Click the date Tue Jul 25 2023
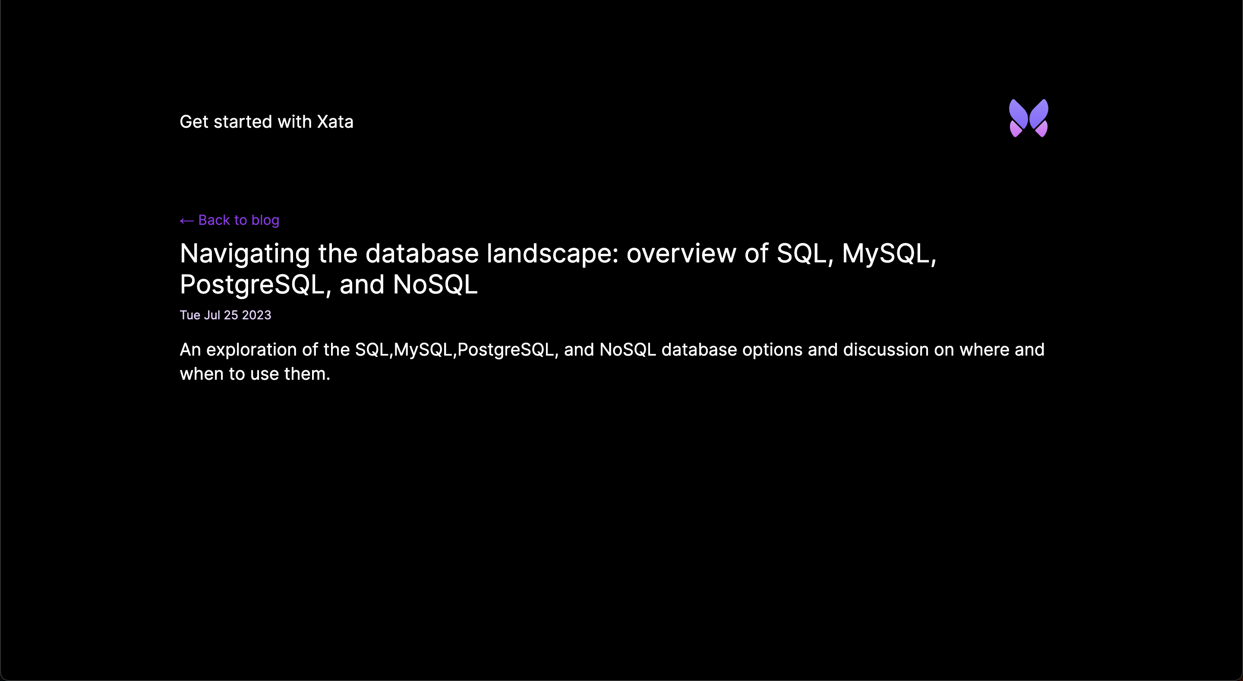Image resolution: width=1243 pixels, height=681 pixels. 225,315
